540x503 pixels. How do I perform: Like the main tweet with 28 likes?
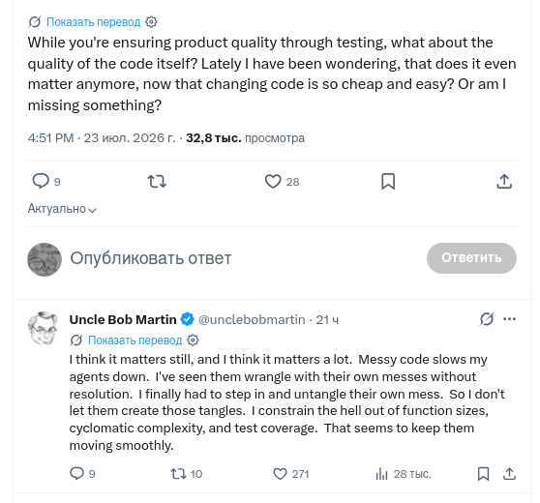[x=273, y=182]
